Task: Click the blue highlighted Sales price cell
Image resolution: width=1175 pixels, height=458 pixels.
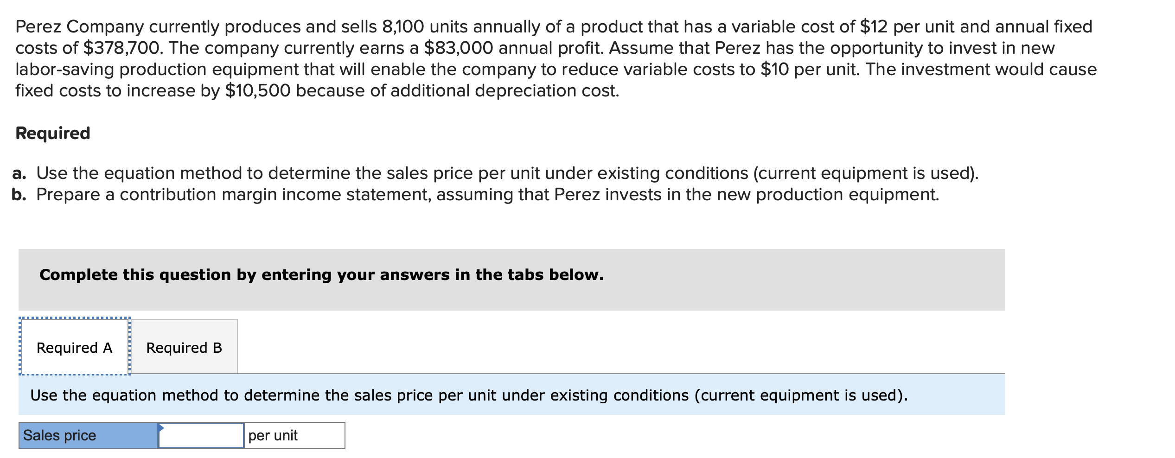Action: pos(88,435)
